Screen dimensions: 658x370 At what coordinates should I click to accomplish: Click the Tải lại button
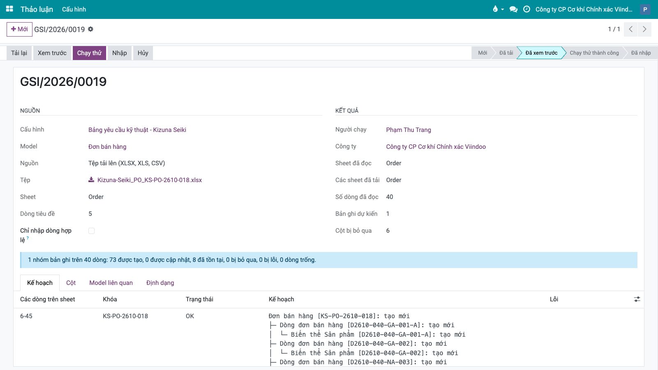click(19, 53)
